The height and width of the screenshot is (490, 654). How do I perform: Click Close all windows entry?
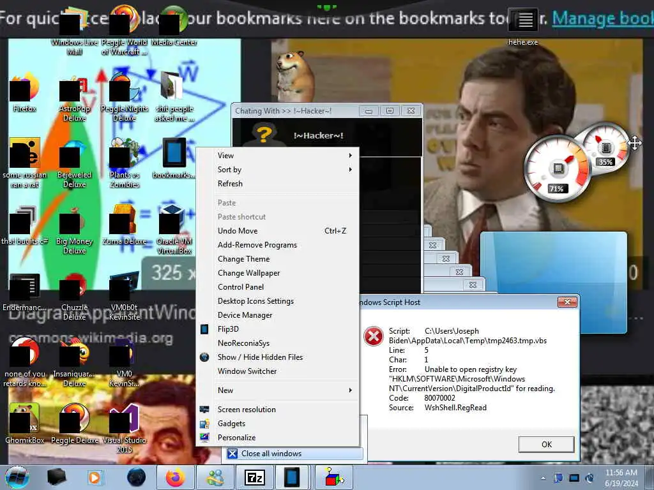point(294,454)
